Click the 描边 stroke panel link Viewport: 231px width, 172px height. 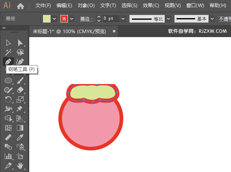(x=86, y=19)
